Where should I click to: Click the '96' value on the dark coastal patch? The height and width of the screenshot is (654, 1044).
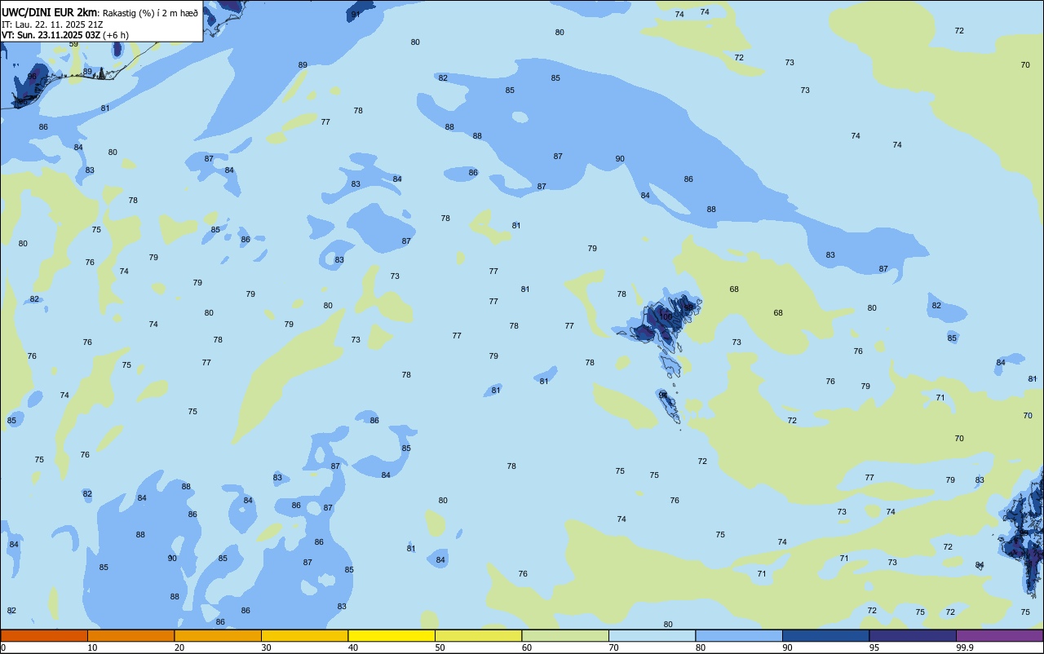pyautogui.click(x=32, y=77)
